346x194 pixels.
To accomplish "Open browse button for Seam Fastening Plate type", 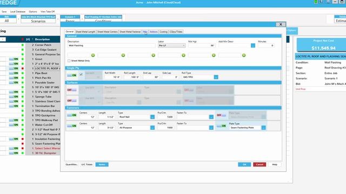I will 263,128.
